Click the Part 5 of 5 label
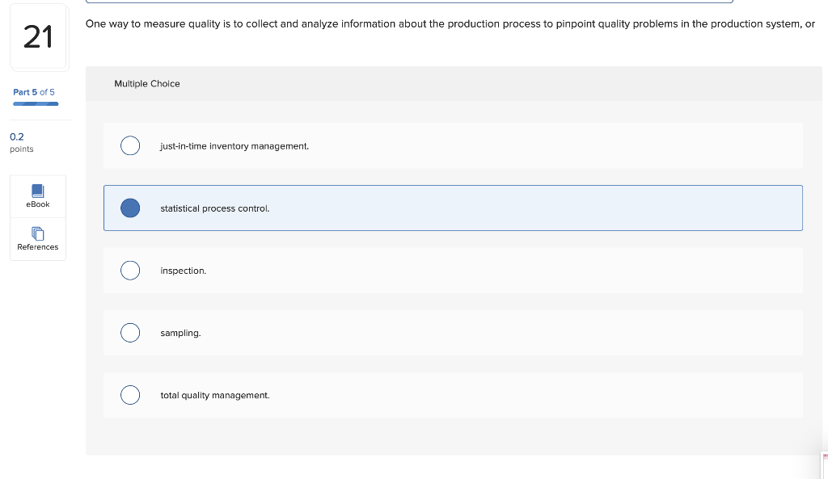Screen dimensions: 828x479 point(34,92)
